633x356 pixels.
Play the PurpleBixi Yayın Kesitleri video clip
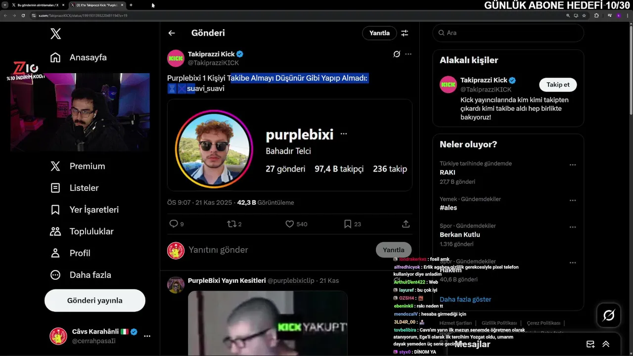pos(268,323)
